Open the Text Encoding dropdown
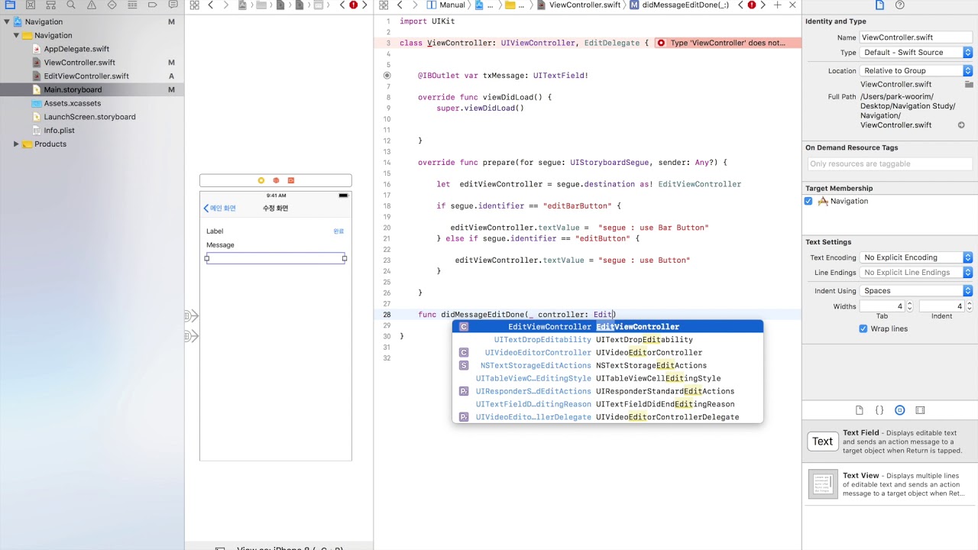The height and width of the screenshot is (550, 978). tap(916, 257)
